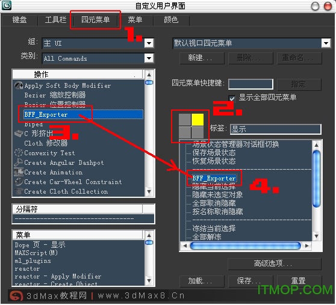Switch to the 键盘 tab
The image size is (336, 305).
pyautogui.click(x=19, y=20)
